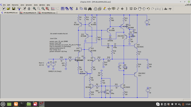Viewport: 191px width, 107px height.
Task: Click the Copy icon in toolbar
Action: pyautogui.click(x=81, y=9)
